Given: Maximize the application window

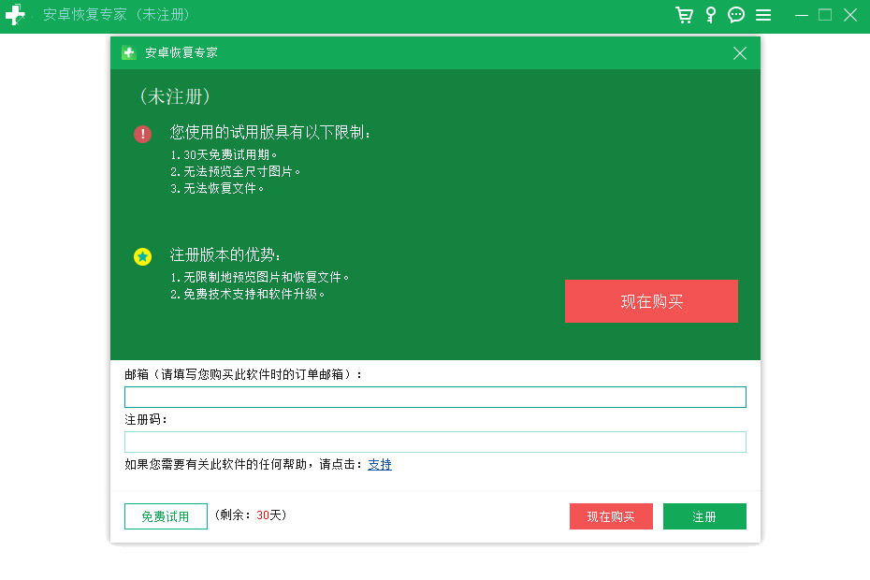Looking at the screenshot, I should tap(825, 15).
